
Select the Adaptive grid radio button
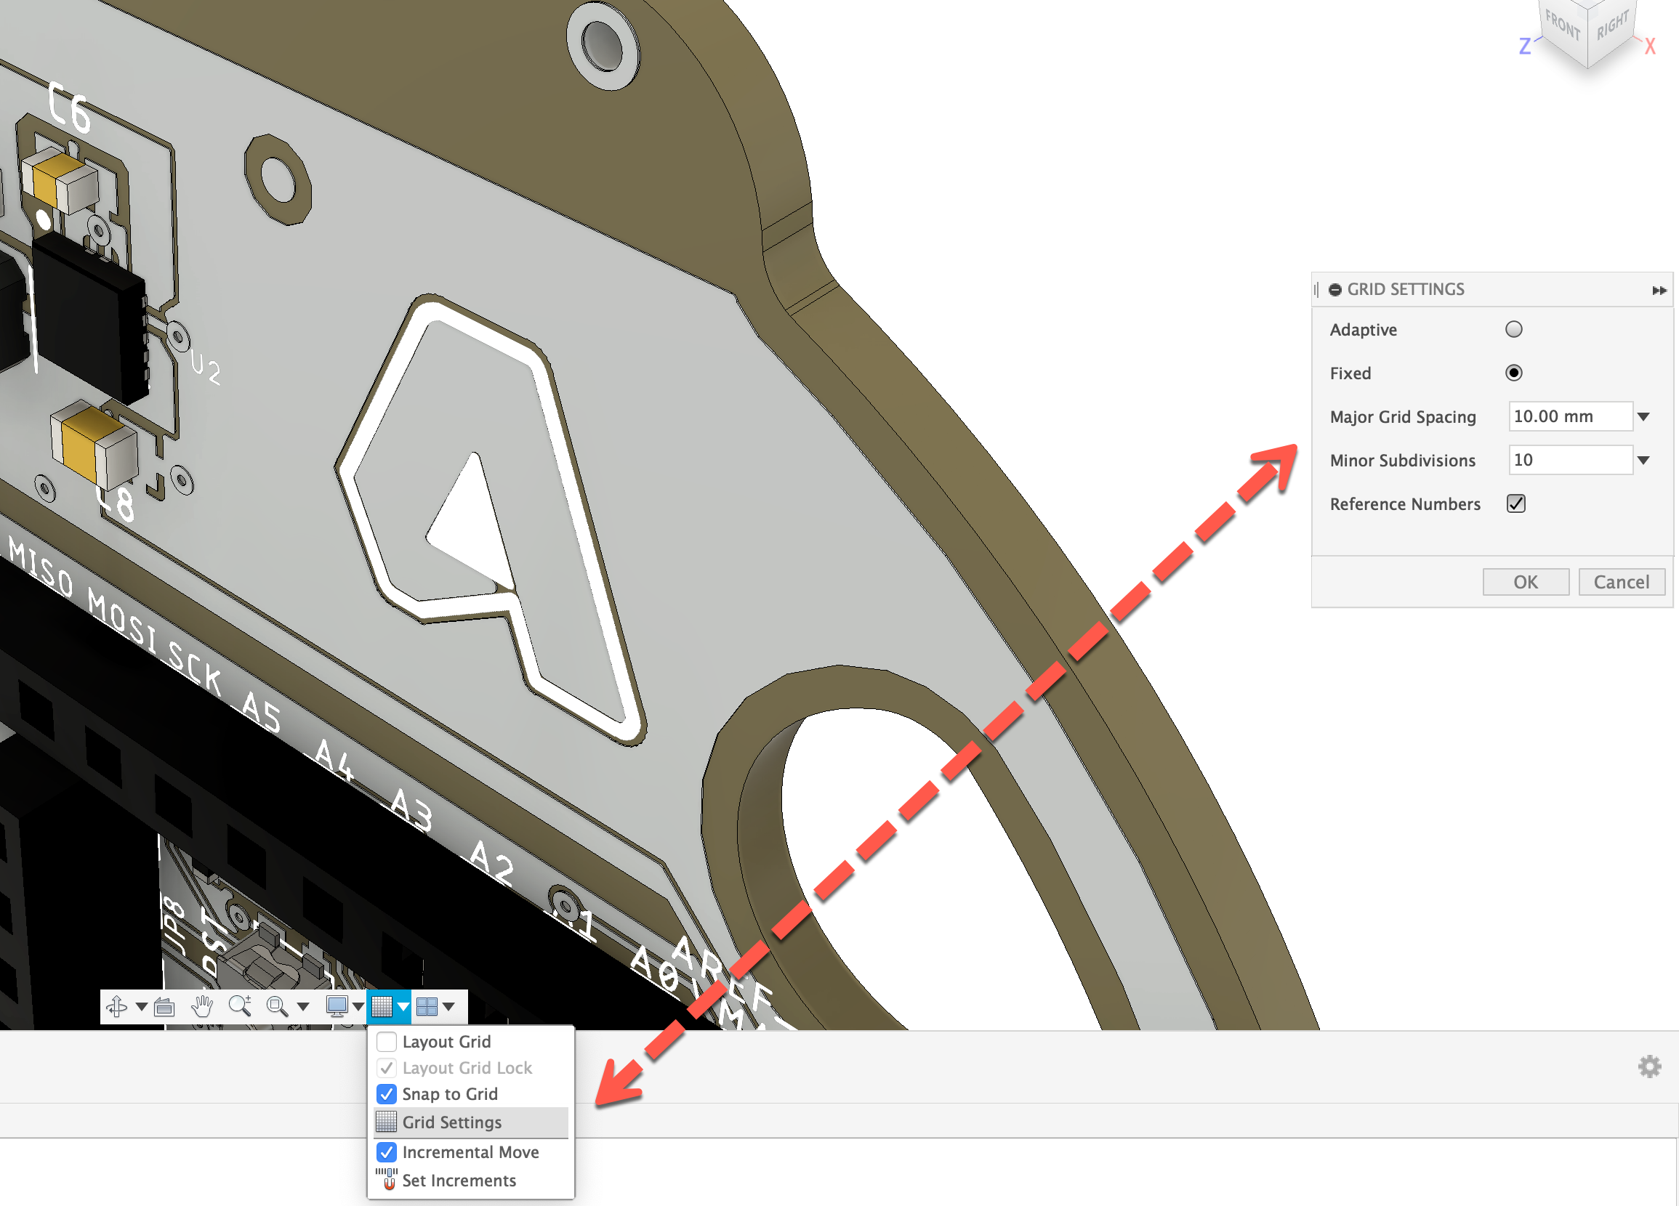point(1515,328)
